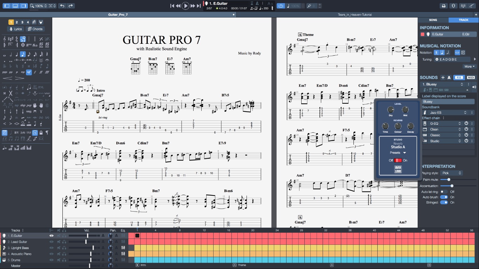Jump to first bar using rewind-to-start
The image size is (479, 269).
tap(172, 6)
